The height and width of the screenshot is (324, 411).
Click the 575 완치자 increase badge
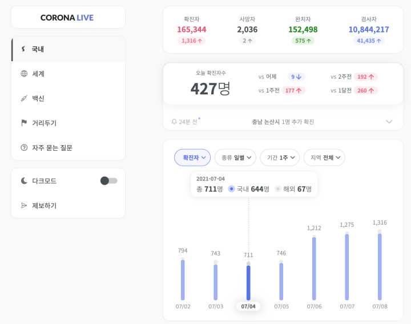303,41
